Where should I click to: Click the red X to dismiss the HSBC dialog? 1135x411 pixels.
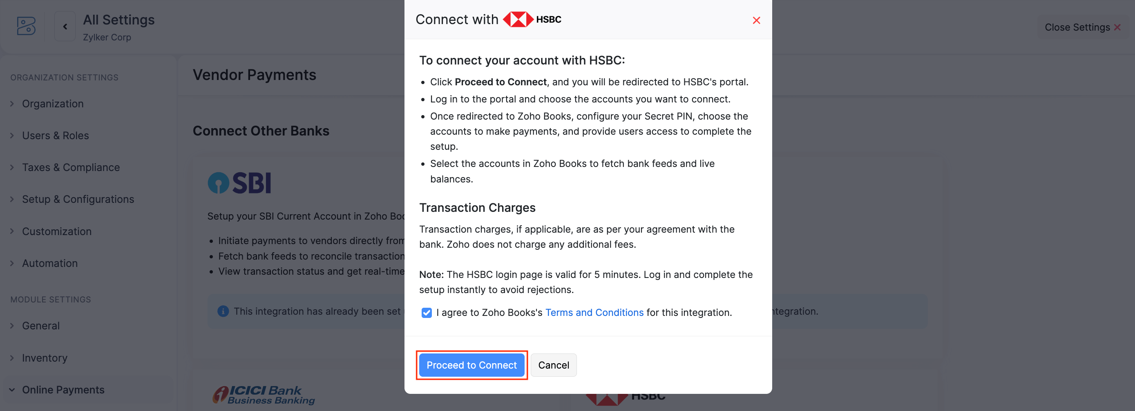click(x=757, y=20)
